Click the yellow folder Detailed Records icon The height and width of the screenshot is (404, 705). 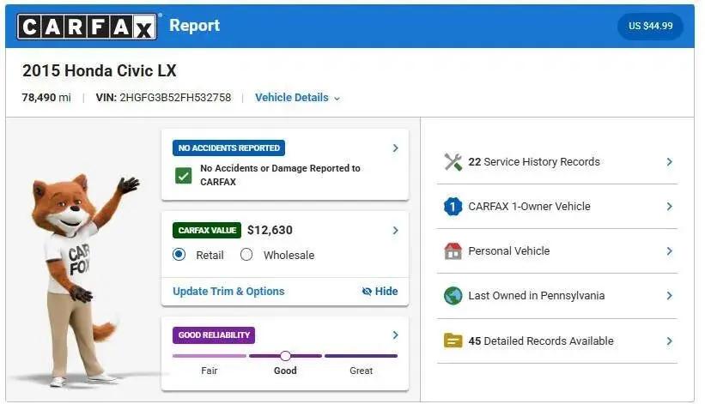click(x=453, y=341)
